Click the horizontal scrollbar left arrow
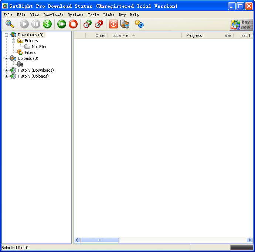The width and height of the screenshot is (255, 252). coord(77,240)
